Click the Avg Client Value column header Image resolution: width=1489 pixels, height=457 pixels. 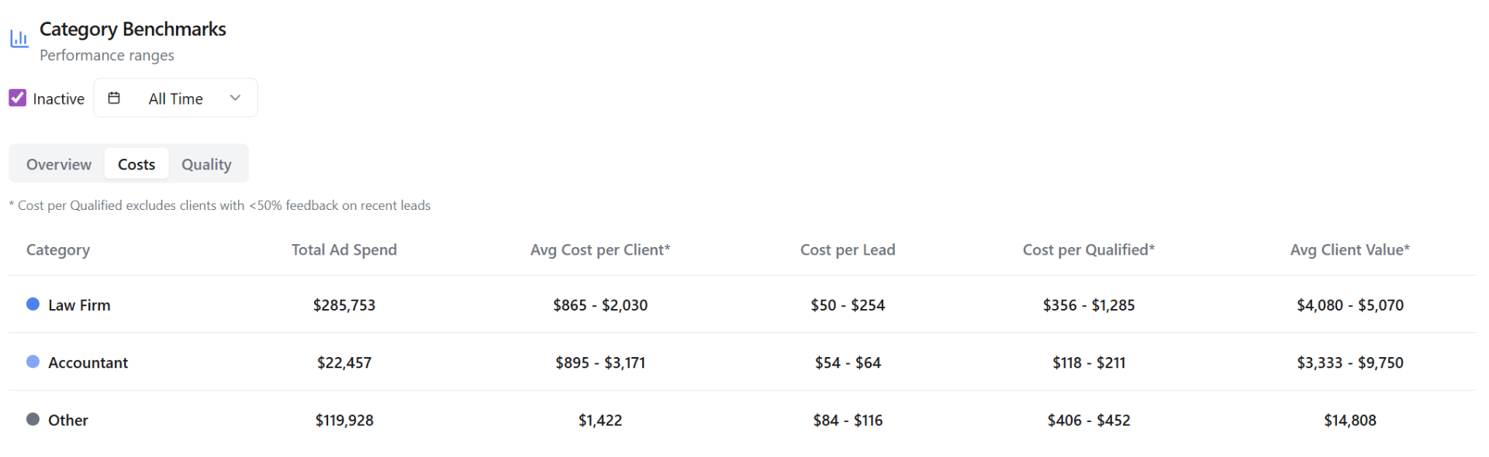pyautogui.click(x=1349, y=249)
